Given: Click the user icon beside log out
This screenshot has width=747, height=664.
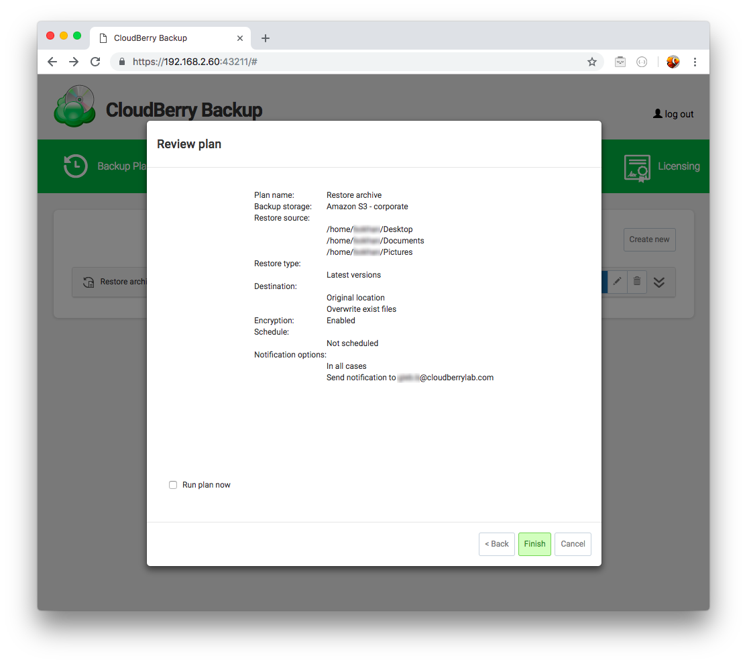Looking at the screenshot, I should tap(657, 113).
